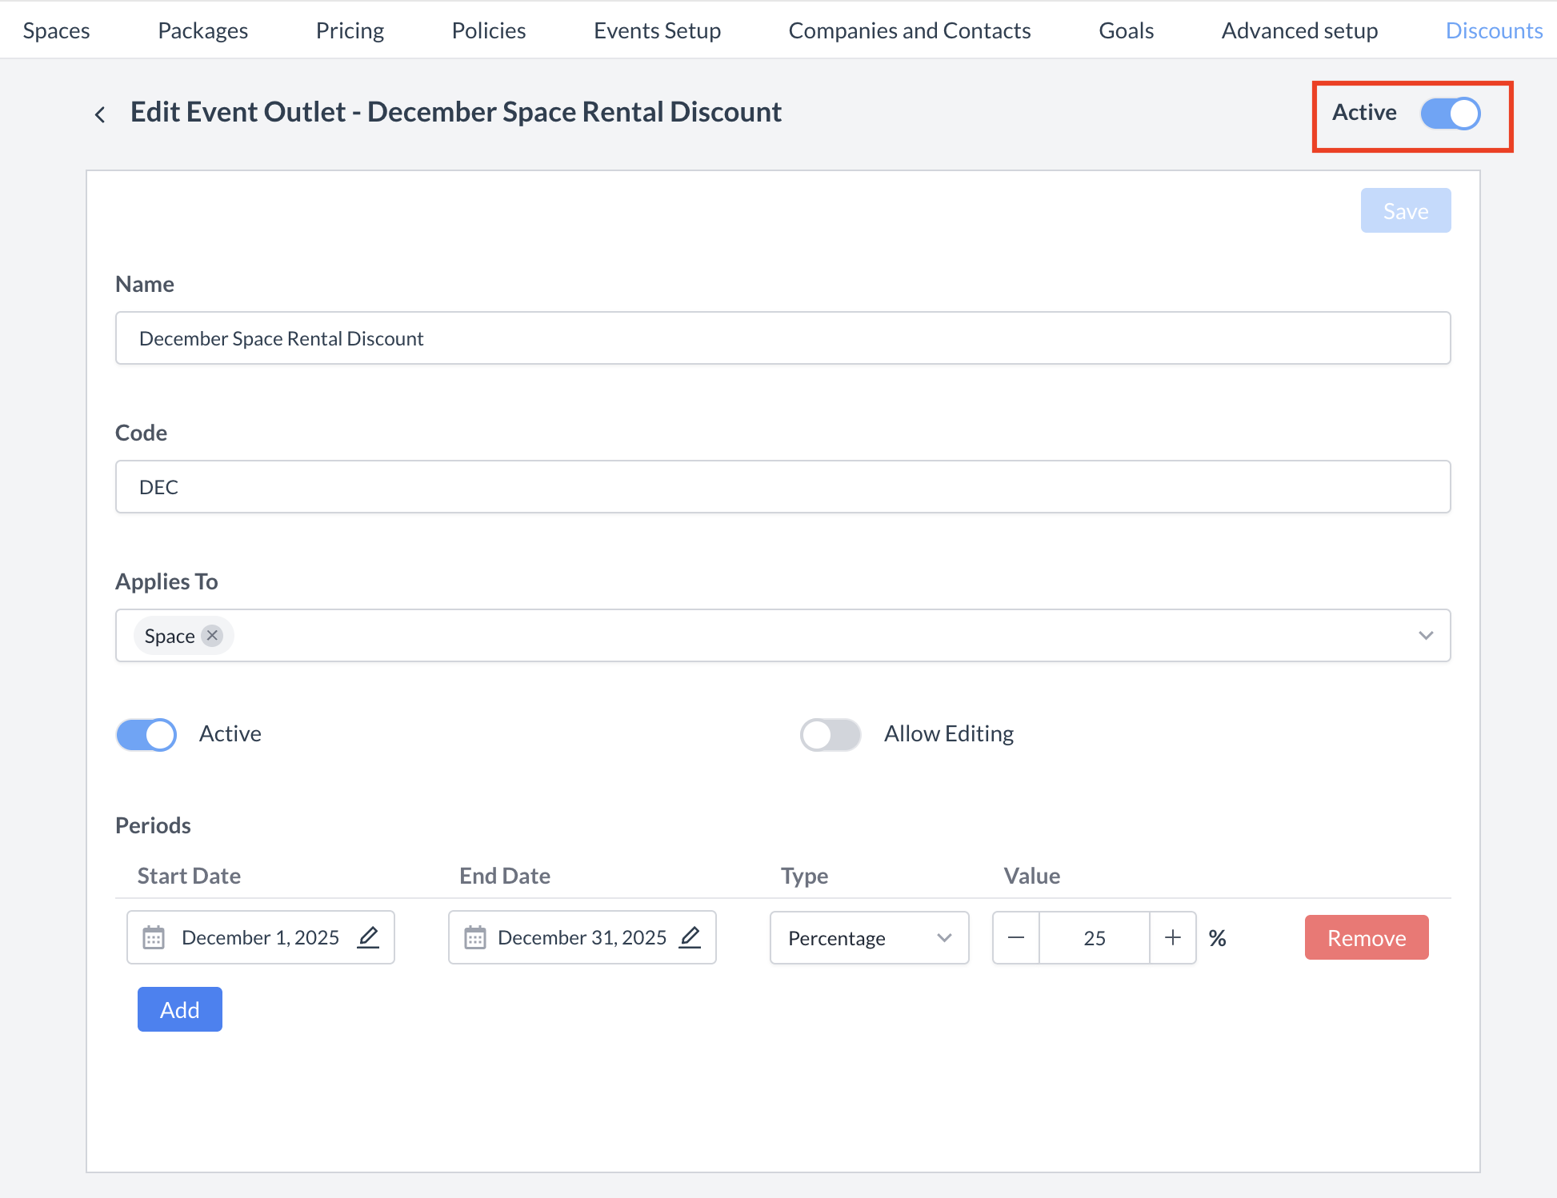Click the pencil icon next to December 31, 2025

tap(690, 936)
